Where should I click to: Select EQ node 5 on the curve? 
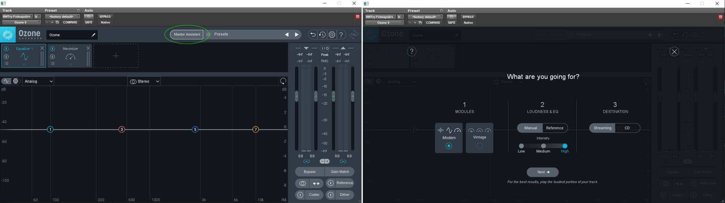[x=195, y=130]
